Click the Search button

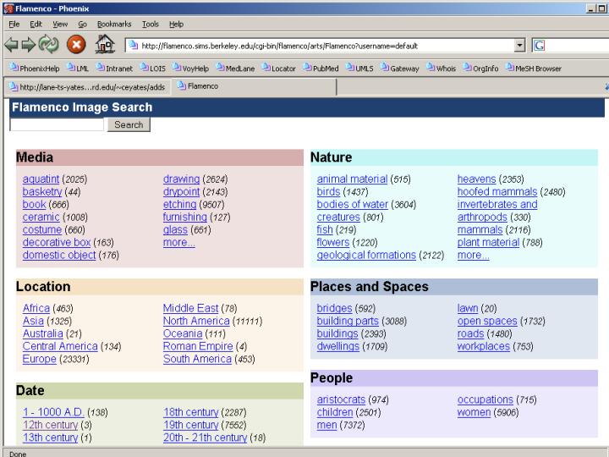(129, 124)
